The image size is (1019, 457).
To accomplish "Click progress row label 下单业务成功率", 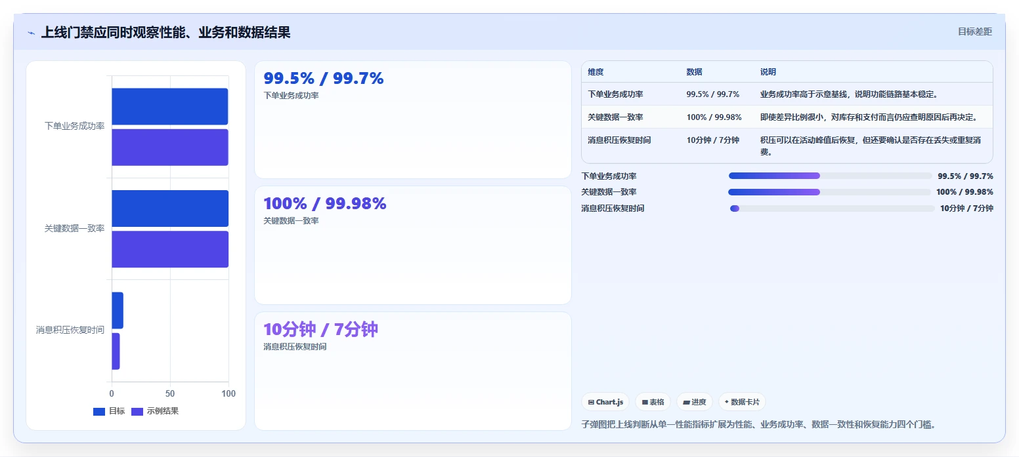I will click(609, 176).
